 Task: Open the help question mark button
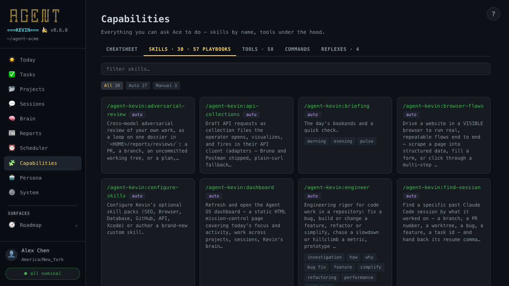493,14
